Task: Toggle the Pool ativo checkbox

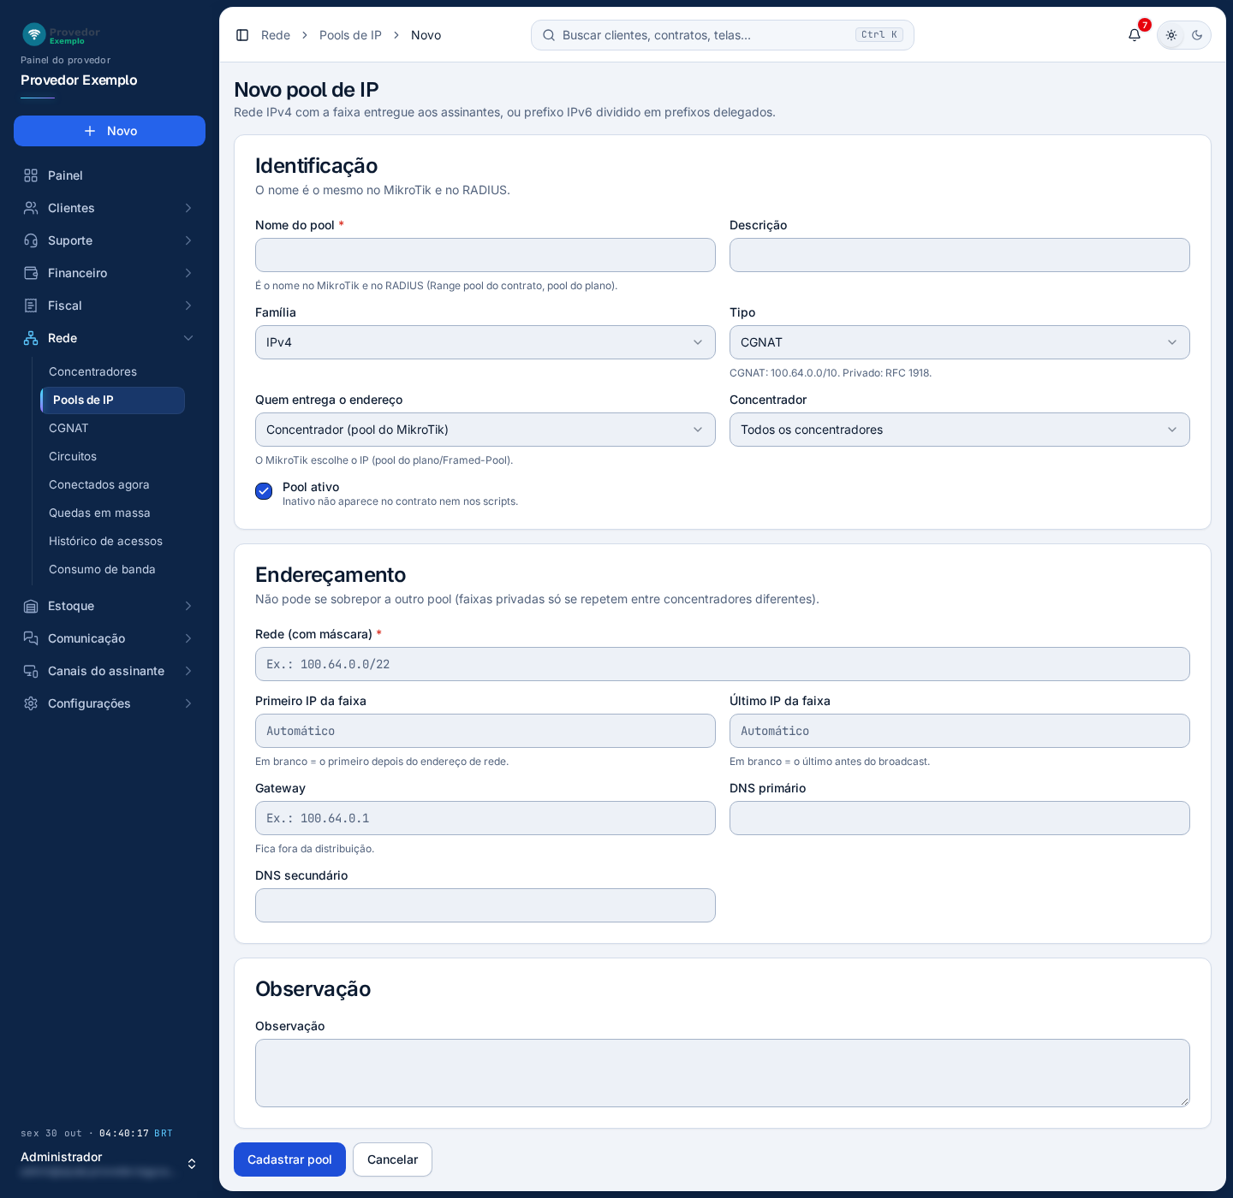Action: click(x=264, y=491)
